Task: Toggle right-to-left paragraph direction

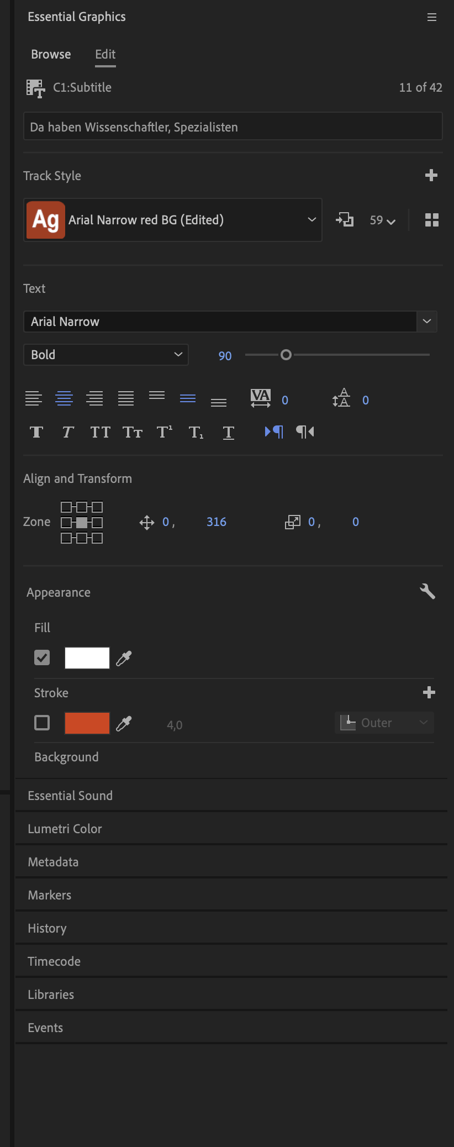Action: tap(304, 432)
